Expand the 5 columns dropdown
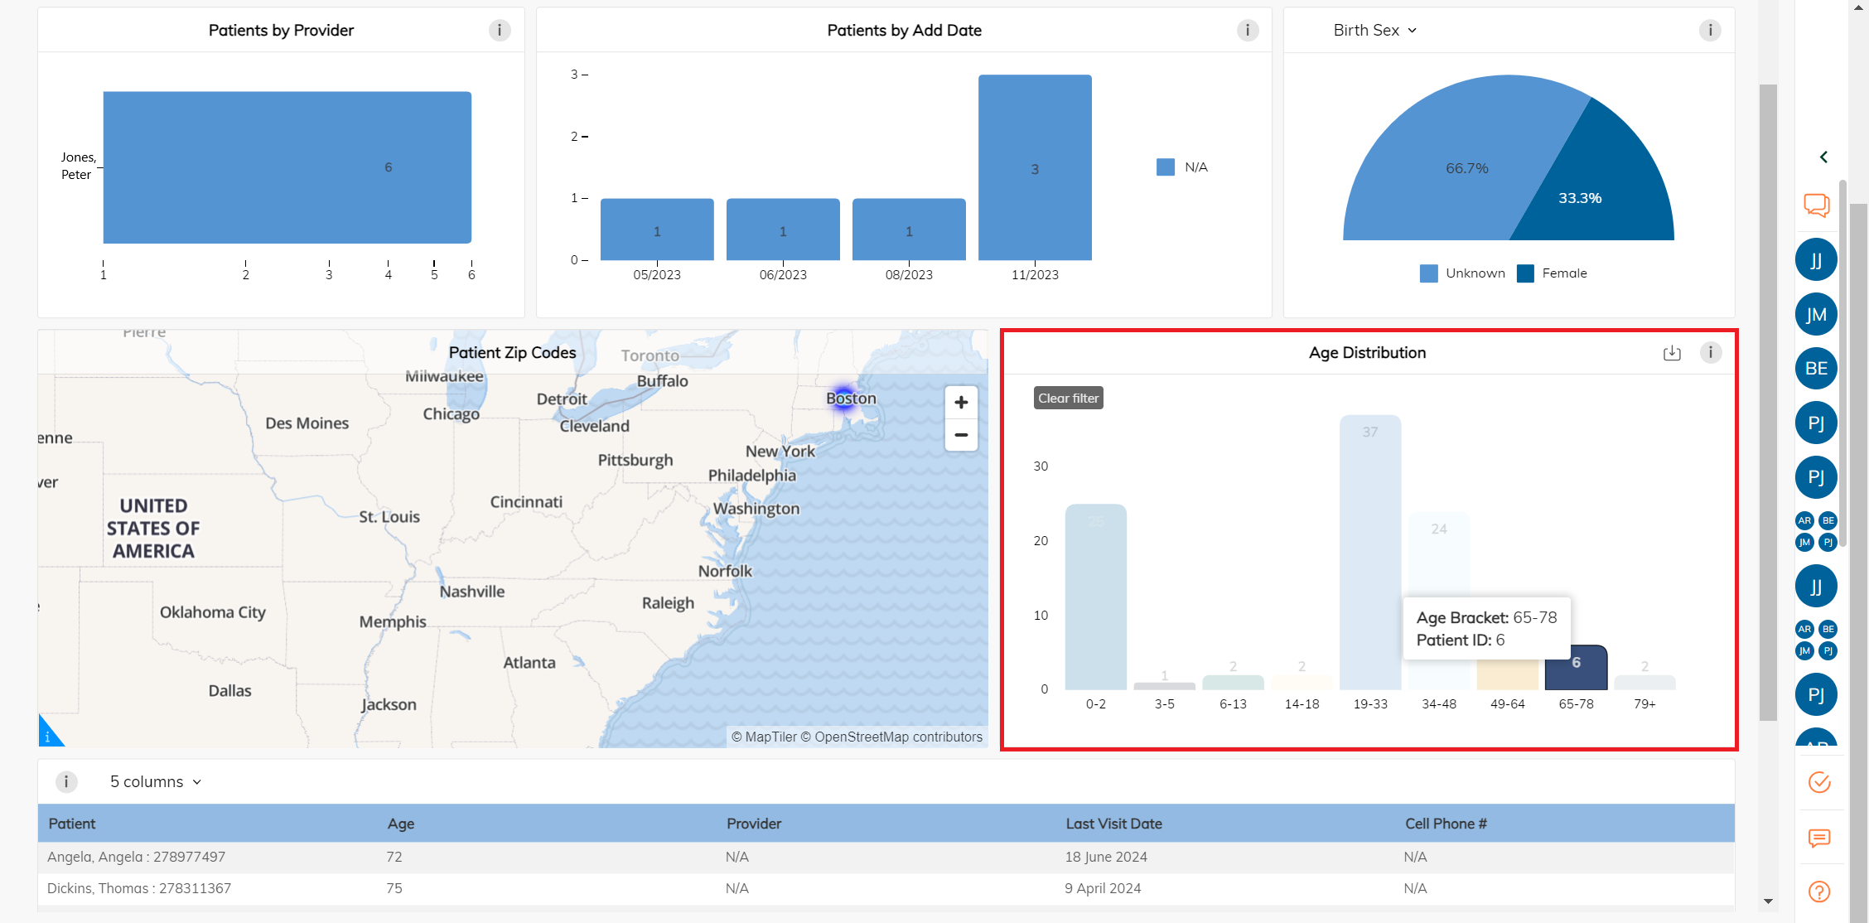Screen dimensions: 1869x923 pos(156,782)
